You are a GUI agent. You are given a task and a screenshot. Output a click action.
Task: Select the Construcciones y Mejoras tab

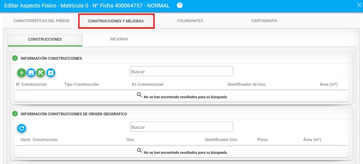click(x=116, y=21)
